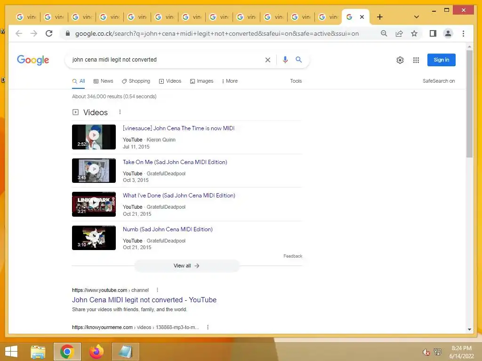Click the knowyourmeme.com result URL

(x=135, y=327)
